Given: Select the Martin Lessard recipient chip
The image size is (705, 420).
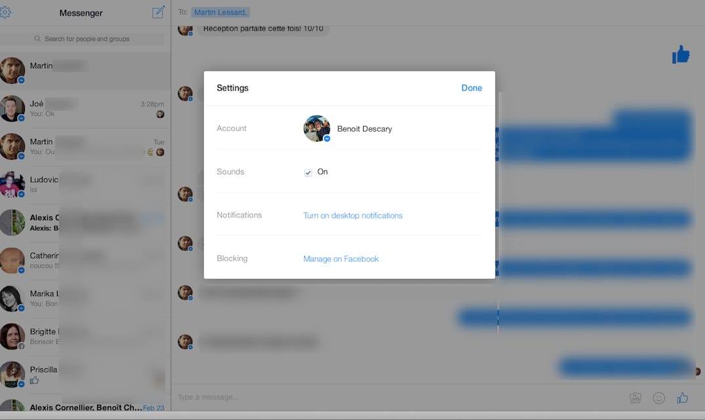Looking at the screenshot, I should tap(220, 12).
